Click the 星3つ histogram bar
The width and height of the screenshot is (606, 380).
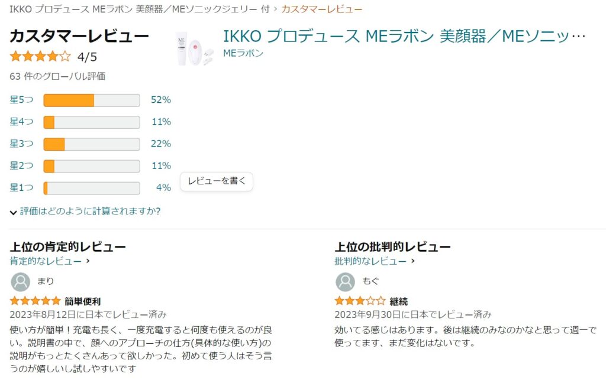pyautogui.click(x=92, y=144)
